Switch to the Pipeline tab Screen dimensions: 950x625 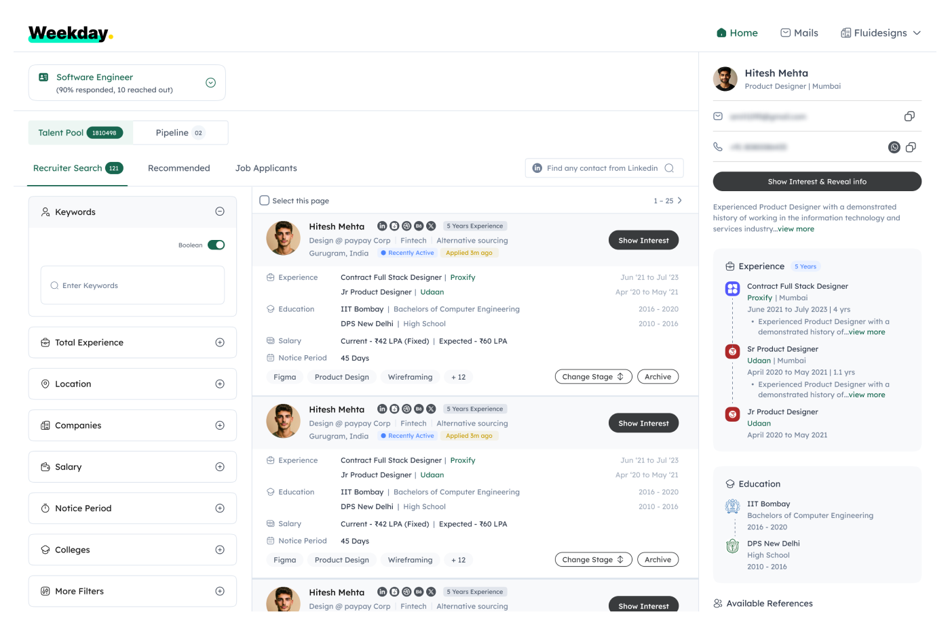point(180,133)
